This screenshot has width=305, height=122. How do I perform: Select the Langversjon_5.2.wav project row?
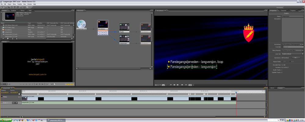pos(37,36)
